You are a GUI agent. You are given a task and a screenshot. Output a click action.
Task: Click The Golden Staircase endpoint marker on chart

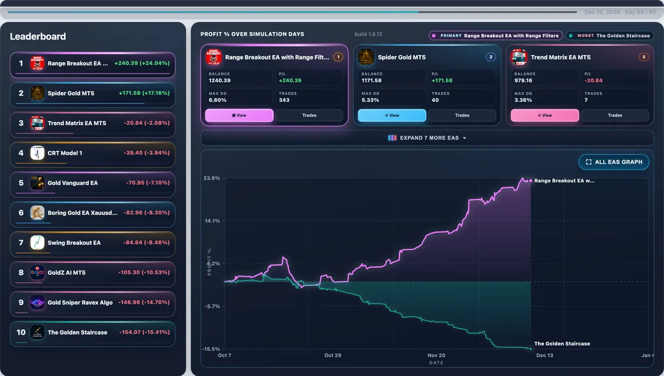(x=531, y=349)
